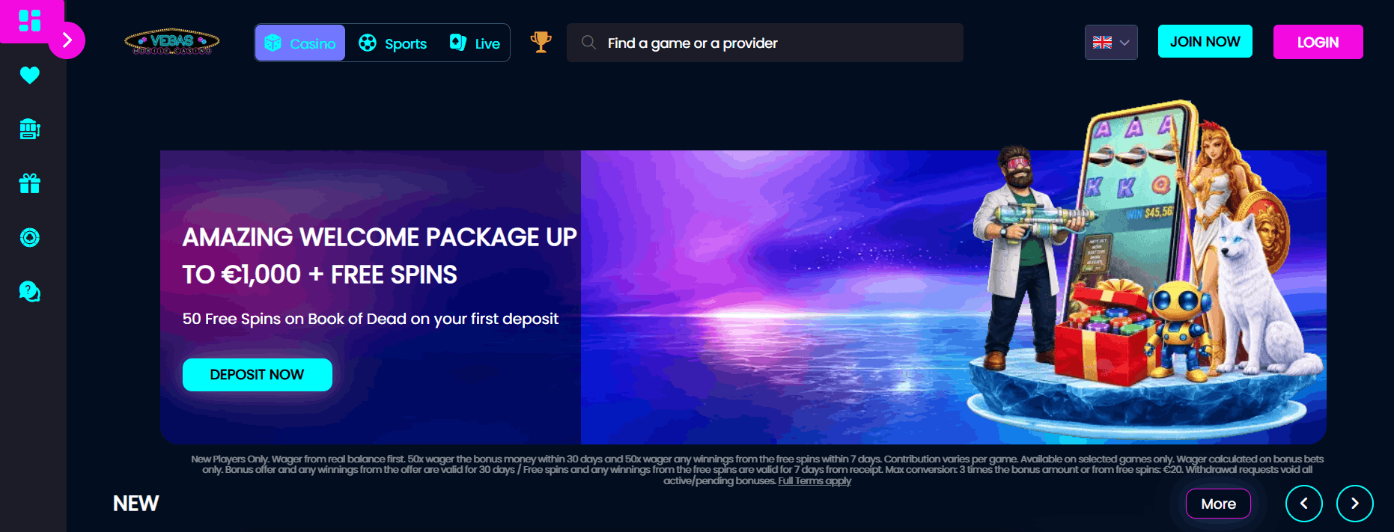The image size is (1394, 532).
Task: Click the DEPOSIT NOW button
Action: [x=257, y=374]
